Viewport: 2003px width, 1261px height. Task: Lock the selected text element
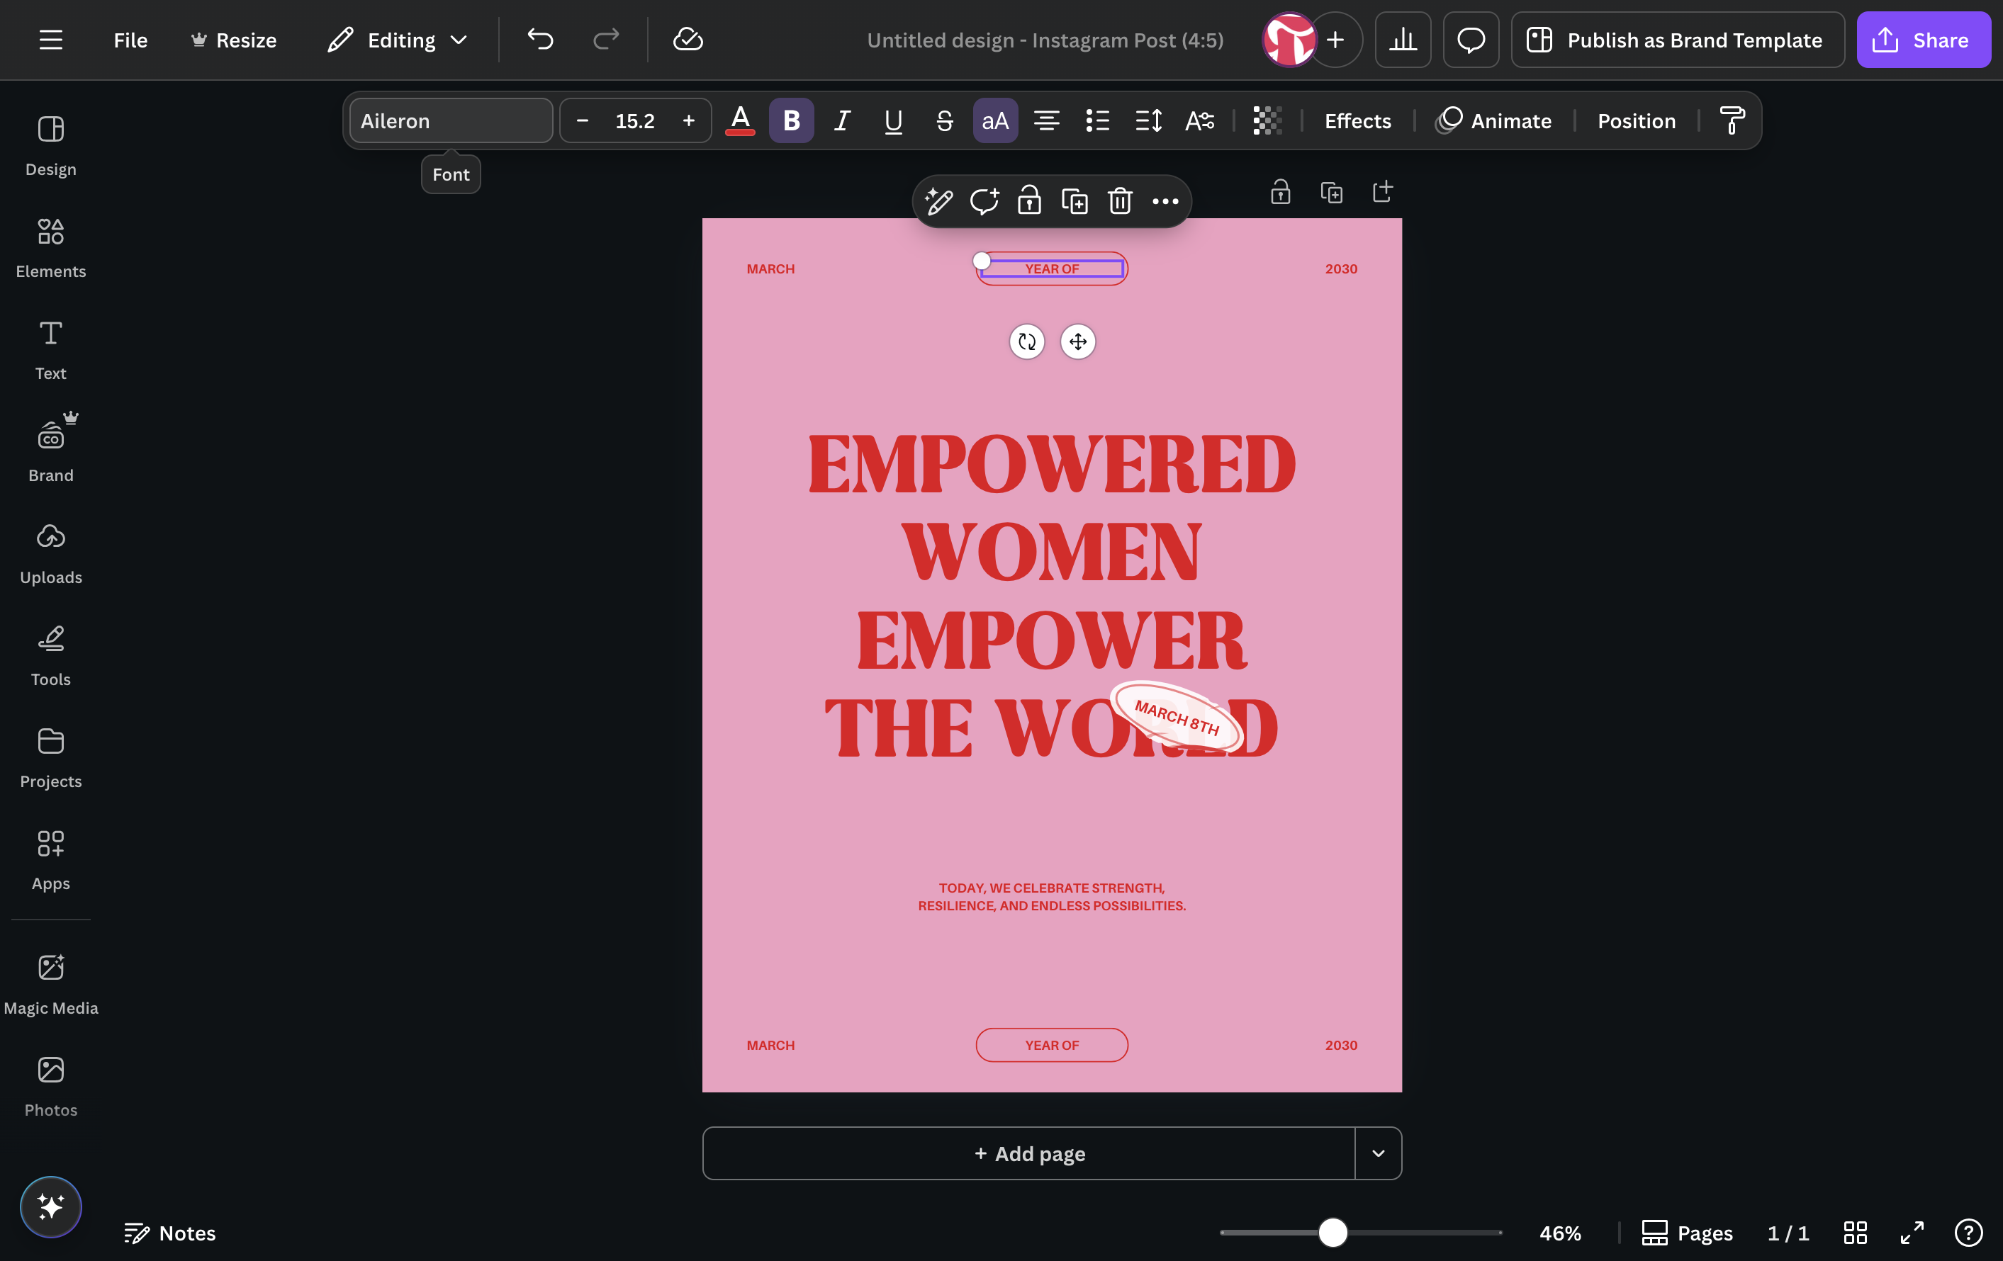click(x=1030, y=201)
